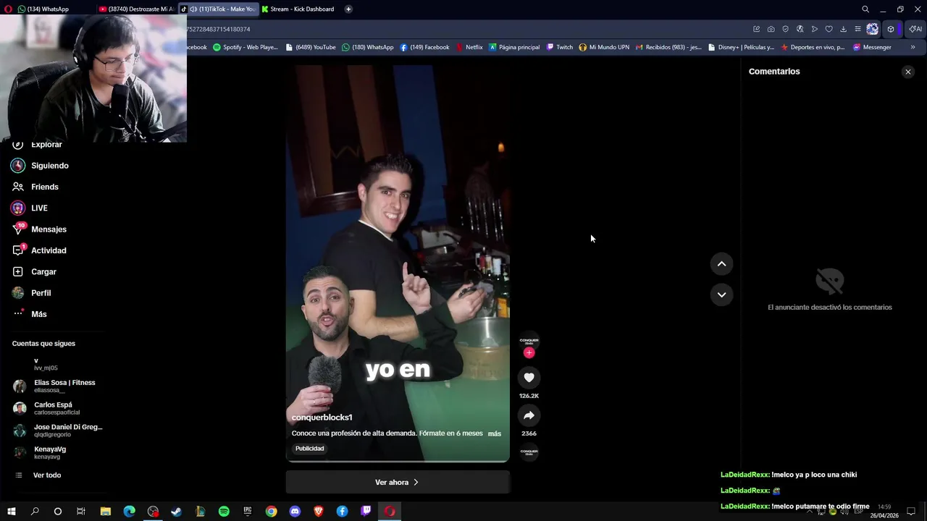Open the Messenger bookmark
This screenshot has height=521, width=927.
(x=872, y=47)
